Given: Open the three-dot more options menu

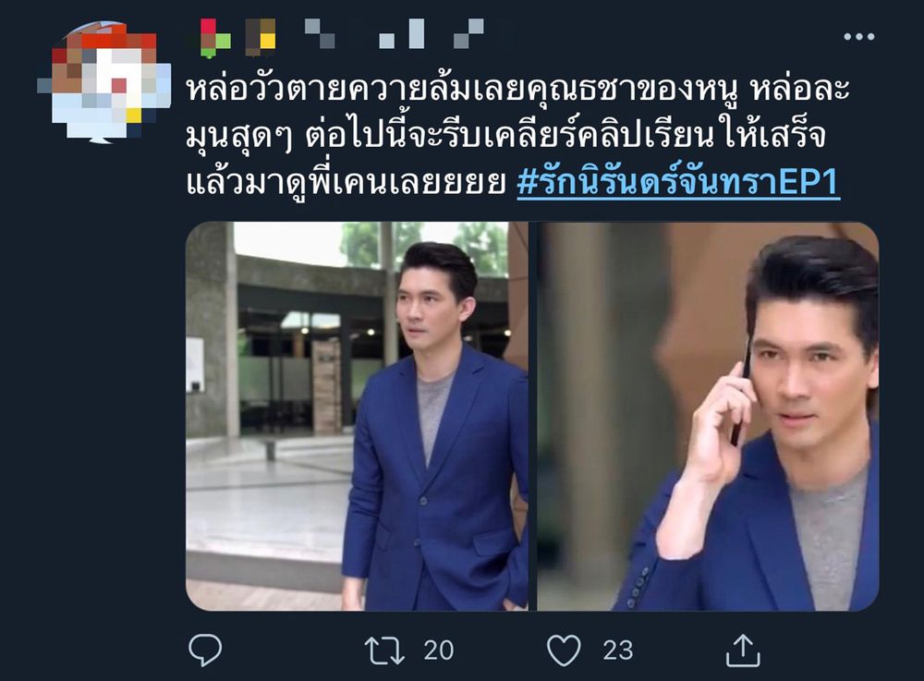Looking at the screenshot, I should tap(858, 37).
